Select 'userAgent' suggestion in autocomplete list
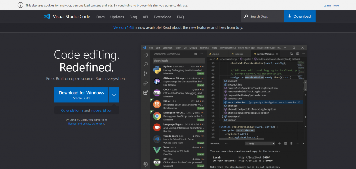356x169 pixels. click(263, 116)
